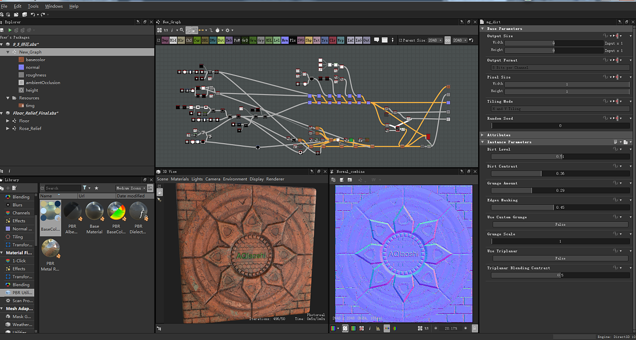Open the Materials menu in the 3D View
The image size is (636, 340).
coord(180,179)
